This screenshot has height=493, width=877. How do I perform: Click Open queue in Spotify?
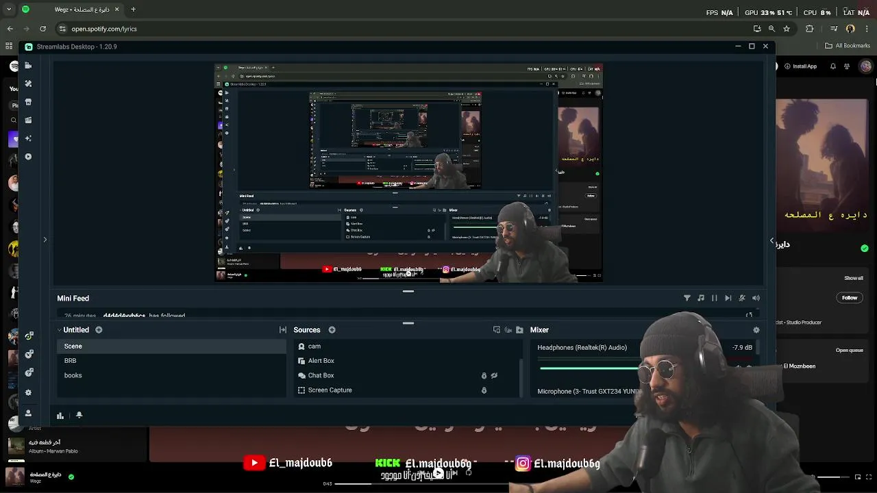coord(849,350)
